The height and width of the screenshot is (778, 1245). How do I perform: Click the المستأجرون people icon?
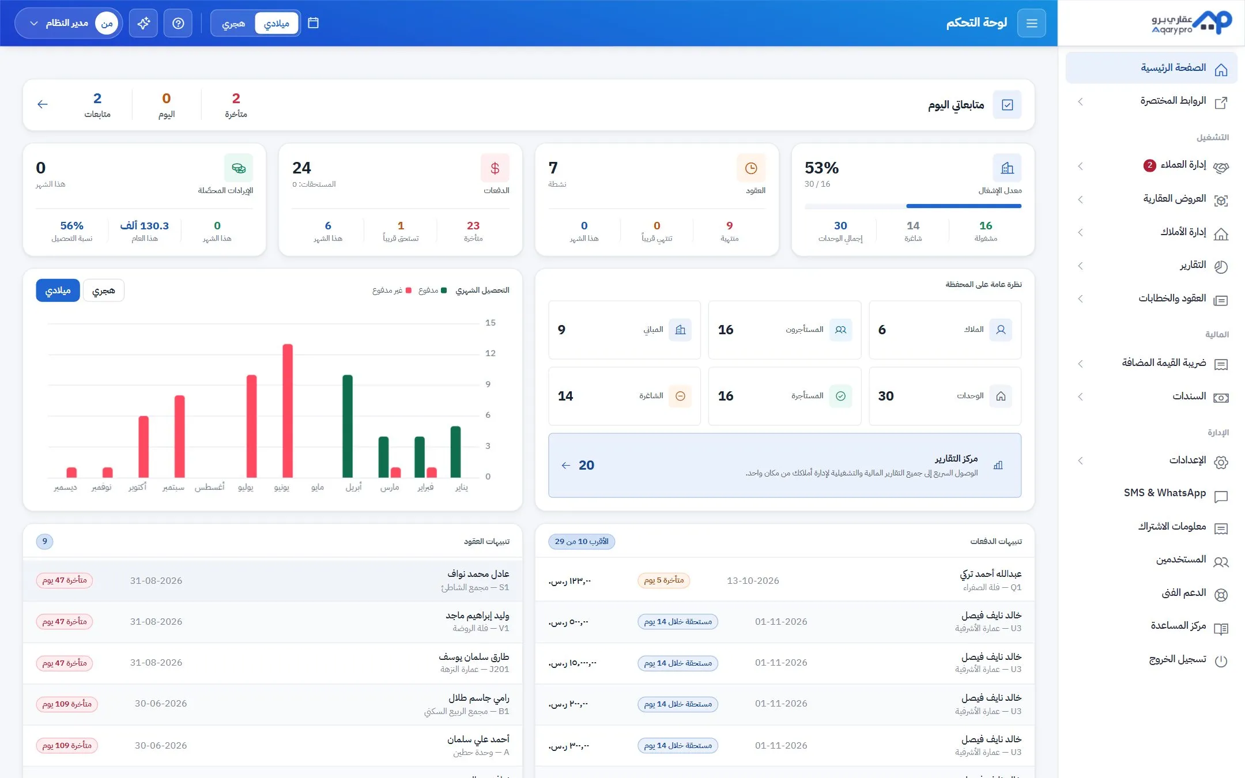841,330
